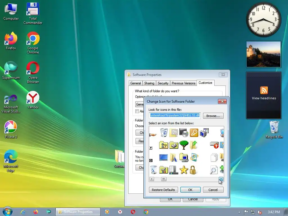Launch Internet Explorer from quick launch
Viewport: 288px width, 216px height.
click(22, 212)
